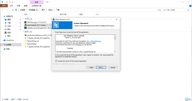This screenshot has height=101, width=192.
Task: Click Nijika in address breadcrumb
Action: point(51,10)
